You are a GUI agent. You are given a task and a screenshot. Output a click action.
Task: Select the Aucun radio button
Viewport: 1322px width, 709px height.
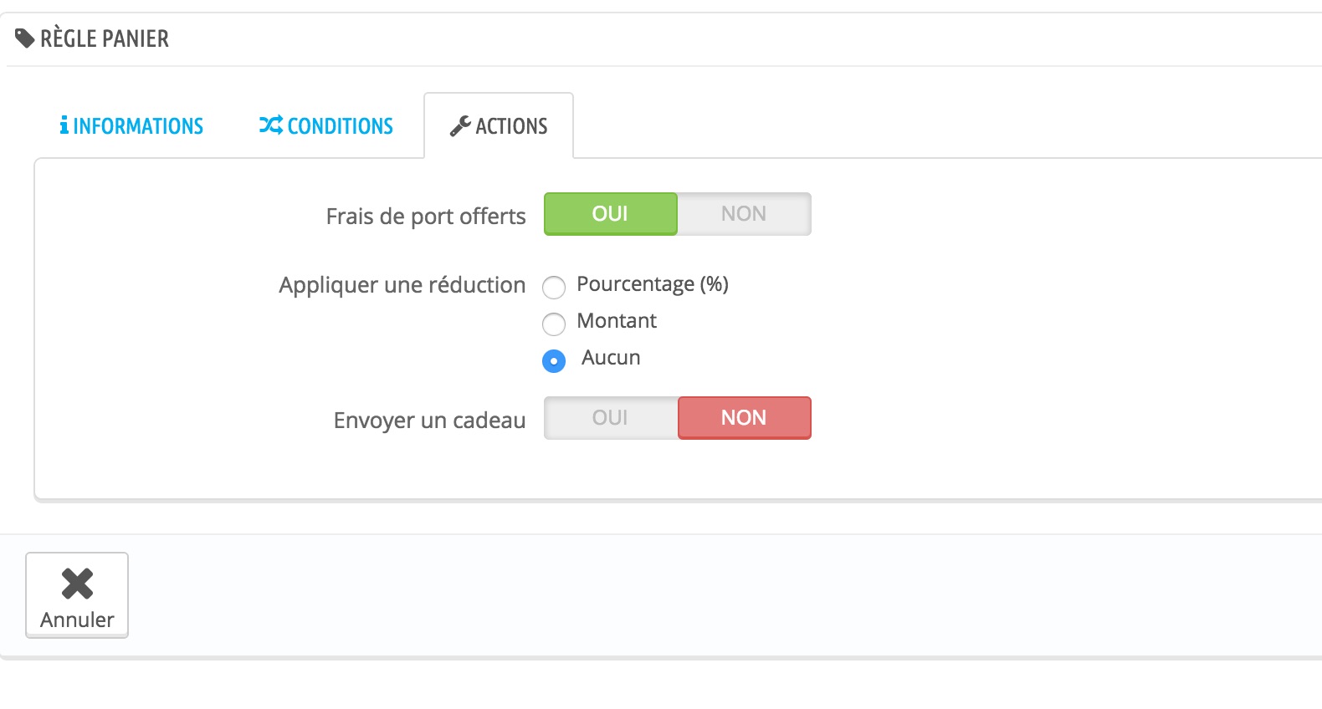[554, 361]
